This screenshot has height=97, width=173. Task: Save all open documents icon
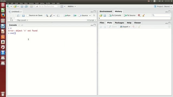pyautogui.click(x=26, y=6)
